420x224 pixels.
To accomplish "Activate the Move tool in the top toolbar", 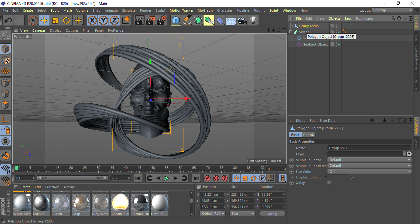I will [x=44, y=21].
